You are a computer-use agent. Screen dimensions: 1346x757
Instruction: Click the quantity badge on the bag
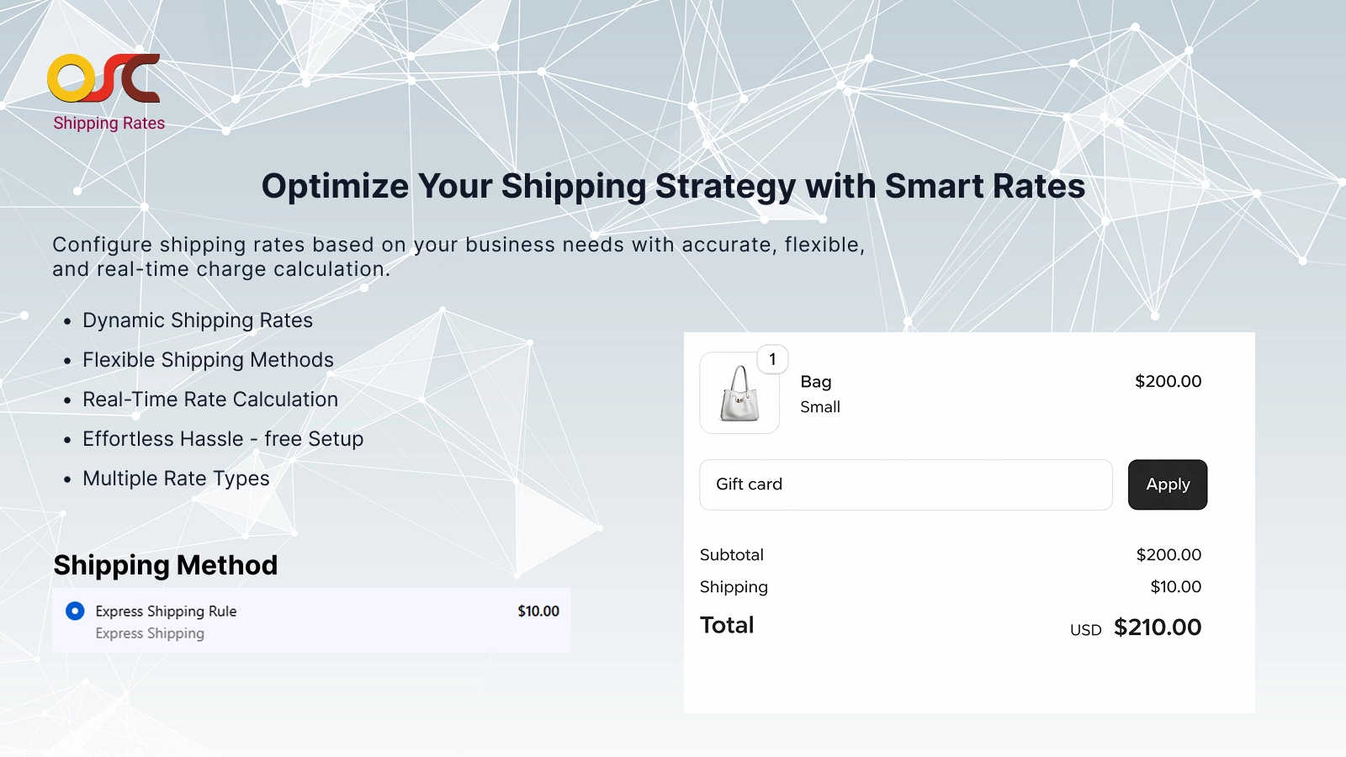click(772, 359)
